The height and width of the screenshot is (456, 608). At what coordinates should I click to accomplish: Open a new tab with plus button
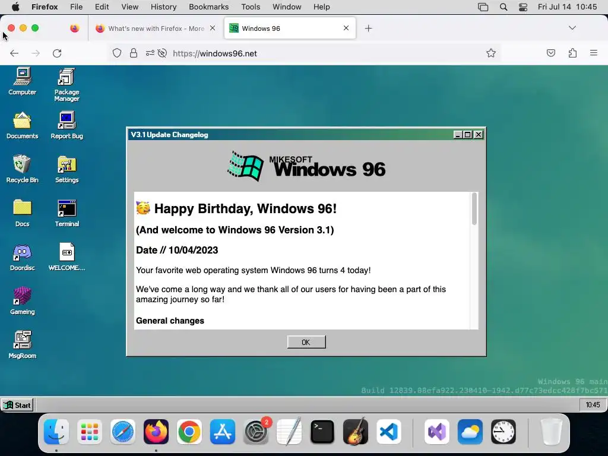tap(368, 28)
